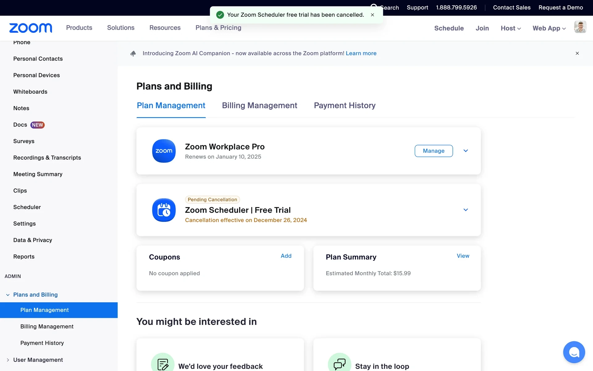The width and height of the screenshot is (593, 371).
Task: Click the feedback form icon
Action: [x=163, y=364]
